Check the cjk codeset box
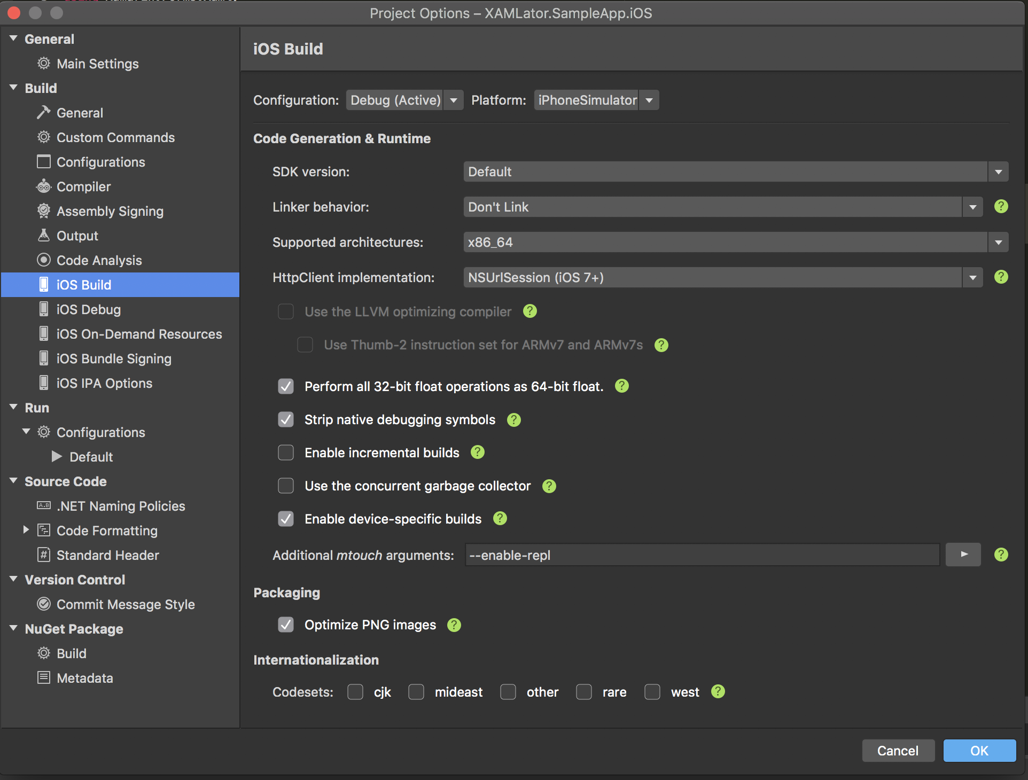This screenshot has height=780, width=1028. click(355, 692)
